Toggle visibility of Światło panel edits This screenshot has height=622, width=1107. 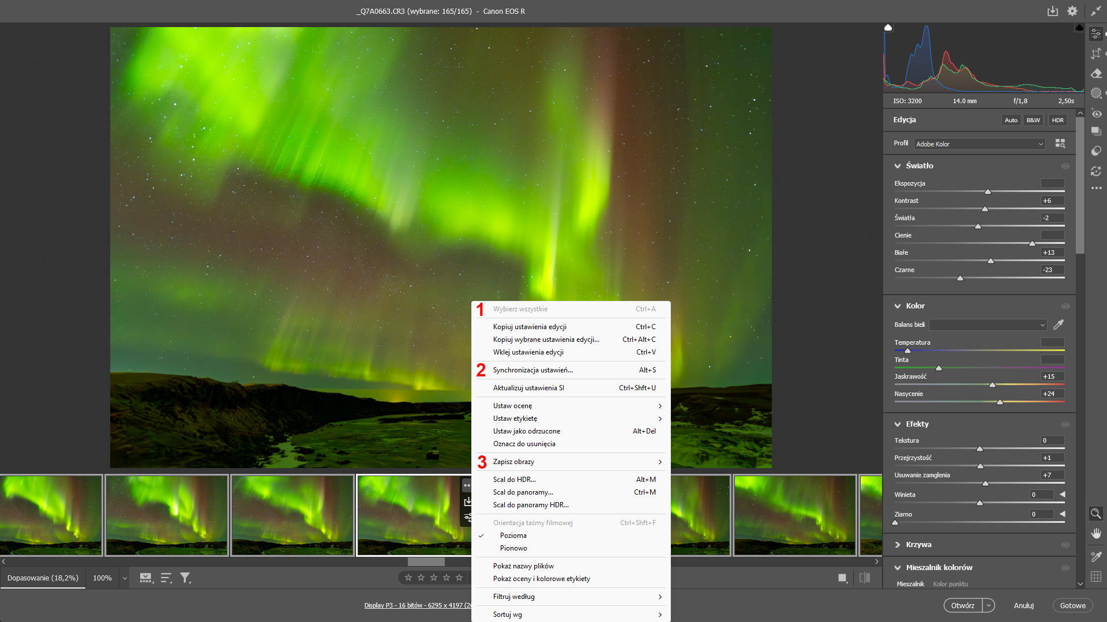click(1065, 166)
